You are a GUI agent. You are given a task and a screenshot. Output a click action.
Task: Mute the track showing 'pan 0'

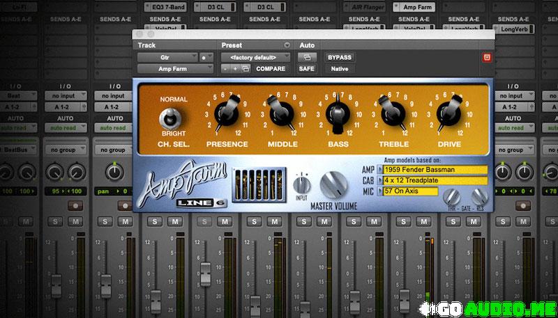point(125,222)
